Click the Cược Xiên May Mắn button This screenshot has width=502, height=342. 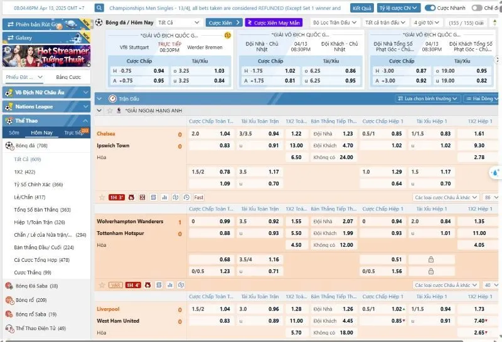[x=274, y=23]
